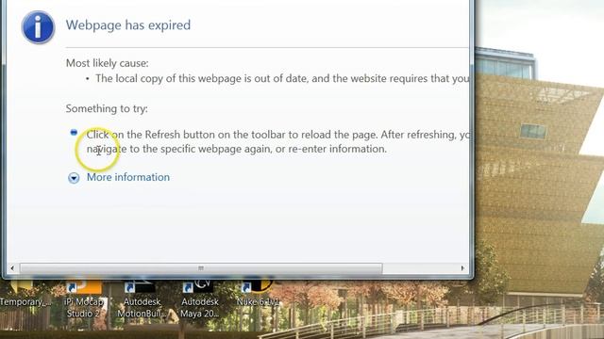Expand the More information arrow icon
Screen dimensions: 604x339
coord(74,178)
